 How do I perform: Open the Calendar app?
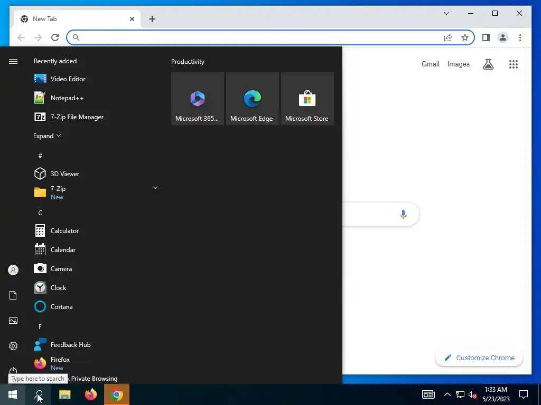click(97, 249)
